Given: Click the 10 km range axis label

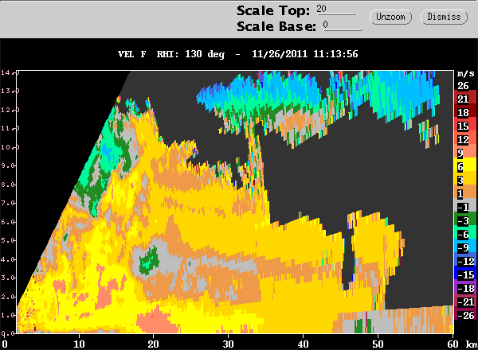Looking at the screenshot, I should [79, 344].
